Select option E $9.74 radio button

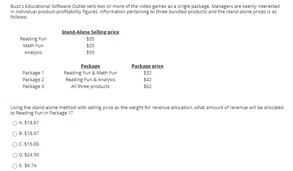pos(15,166)
